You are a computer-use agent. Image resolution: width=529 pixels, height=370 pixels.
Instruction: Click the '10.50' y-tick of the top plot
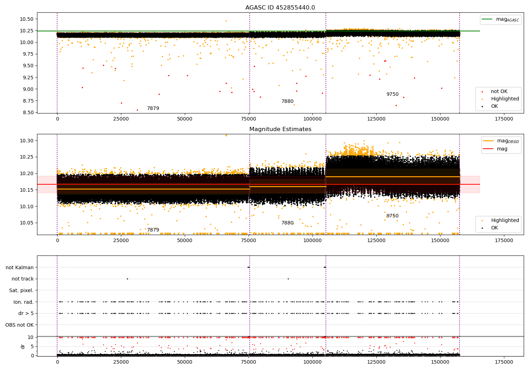click(x=26, y=19)
